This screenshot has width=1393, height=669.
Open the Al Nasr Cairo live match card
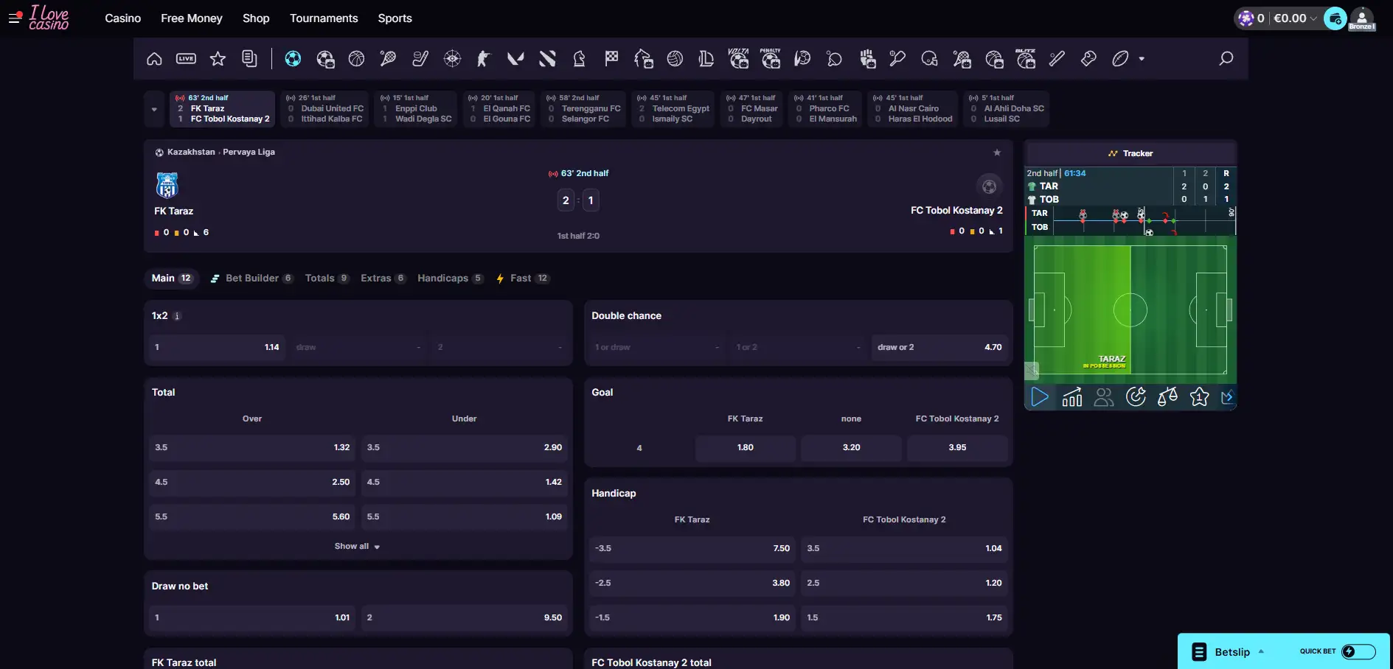coord(913,109)
